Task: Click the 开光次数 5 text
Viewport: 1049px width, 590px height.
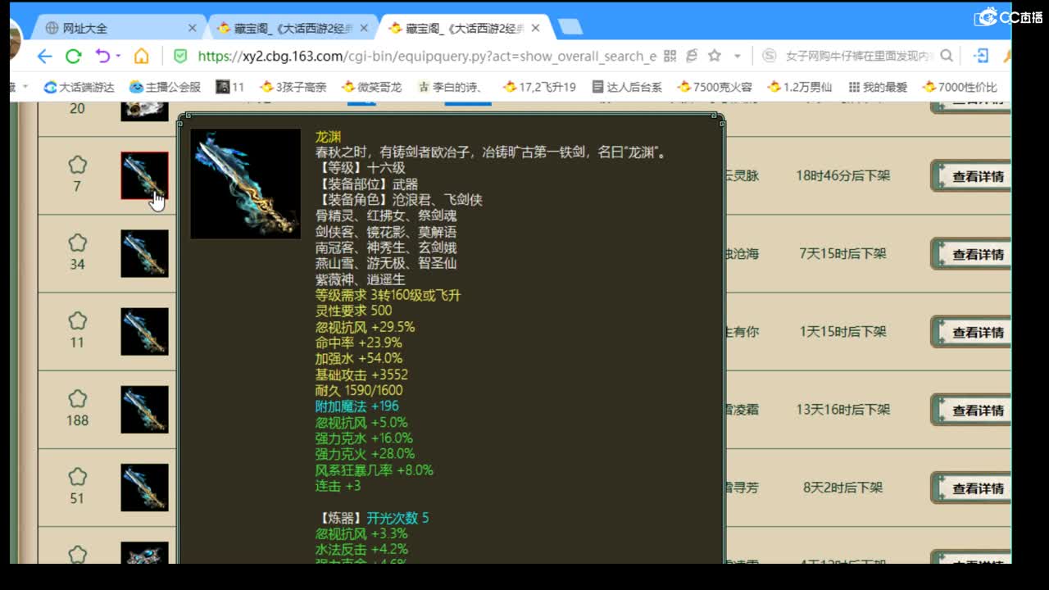Action: point(397,518)
